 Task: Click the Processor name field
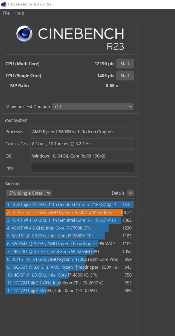(82, 132)
